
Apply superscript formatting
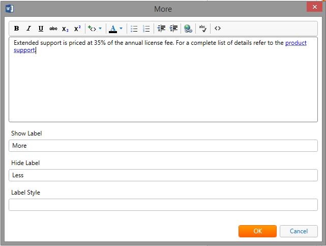pos(77,29)
